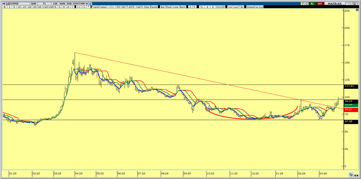Open the Düzen menu
The width and height of the screenshot is (361, 179).
(250, 7)
